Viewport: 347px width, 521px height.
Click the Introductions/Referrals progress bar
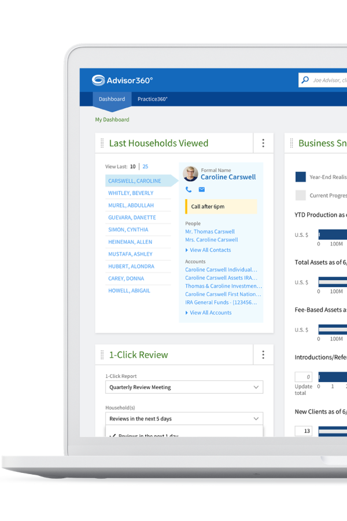pos(333,376)
